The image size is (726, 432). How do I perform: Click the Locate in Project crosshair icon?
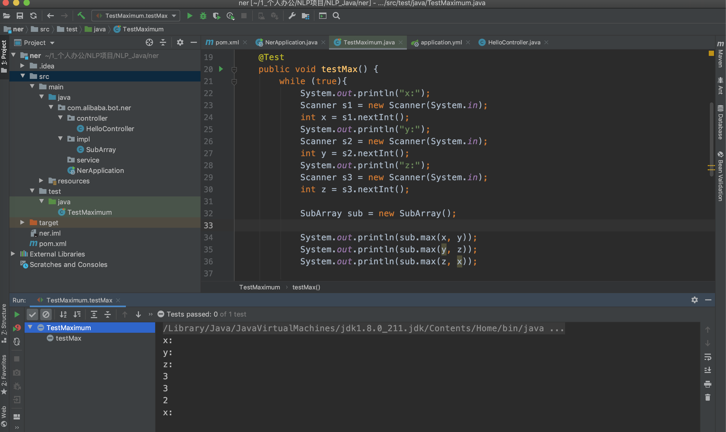pos(149,43)
